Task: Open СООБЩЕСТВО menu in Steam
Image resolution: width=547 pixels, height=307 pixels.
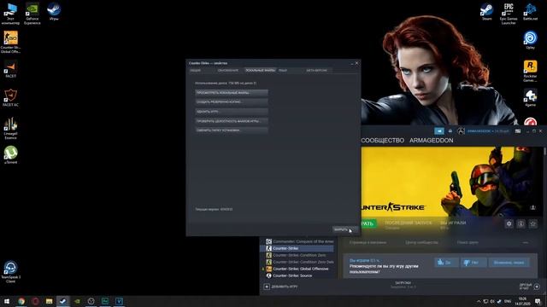Action: tap(383, 140)
